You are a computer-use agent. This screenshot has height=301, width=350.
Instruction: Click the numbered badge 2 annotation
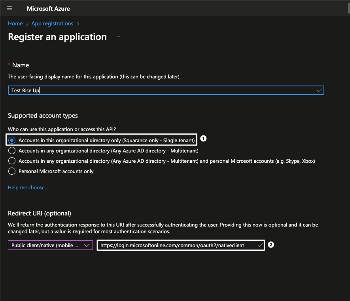[271, 245]
